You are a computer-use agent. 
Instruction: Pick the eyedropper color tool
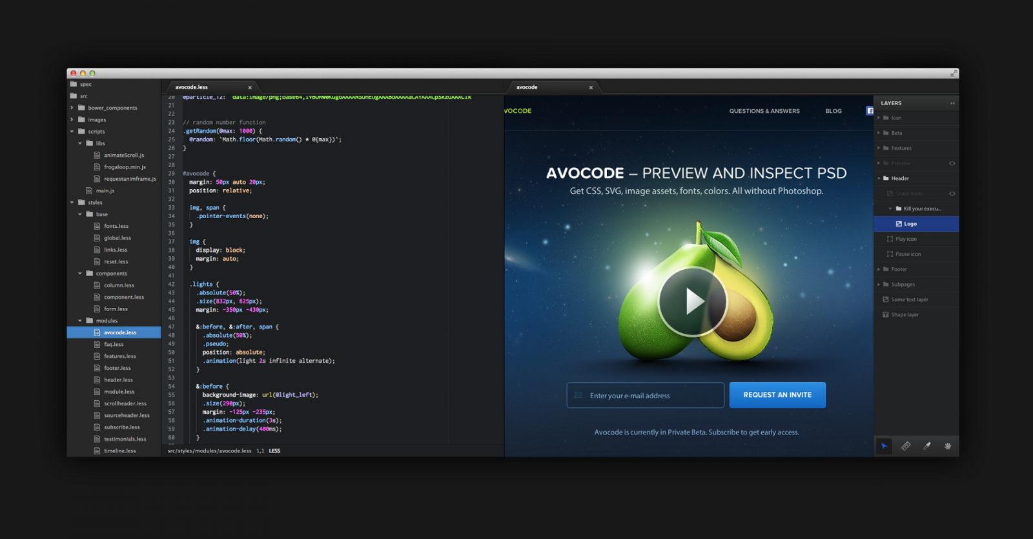[x=927, y=446]
